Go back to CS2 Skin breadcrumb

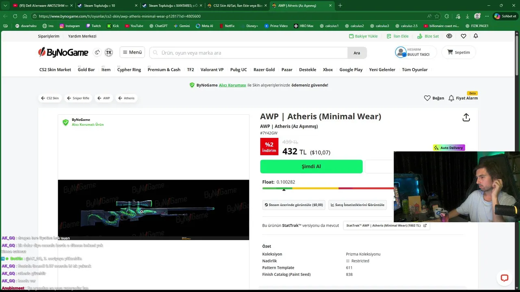click(50, 98)
